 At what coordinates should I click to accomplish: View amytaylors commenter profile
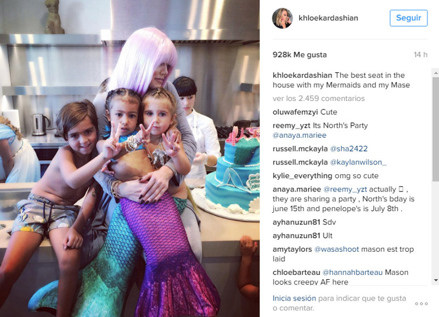click(x=292, y=250)
